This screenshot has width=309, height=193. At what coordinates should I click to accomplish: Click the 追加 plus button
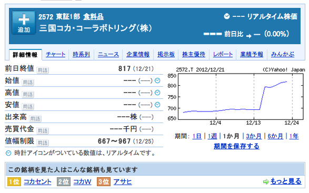click(x=24, y=23)
